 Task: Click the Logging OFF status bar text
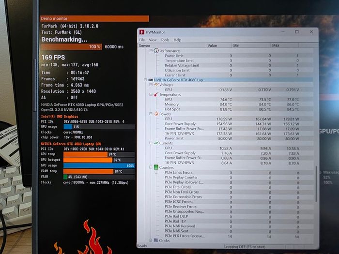pyautogui.click(x=245, y=247)
